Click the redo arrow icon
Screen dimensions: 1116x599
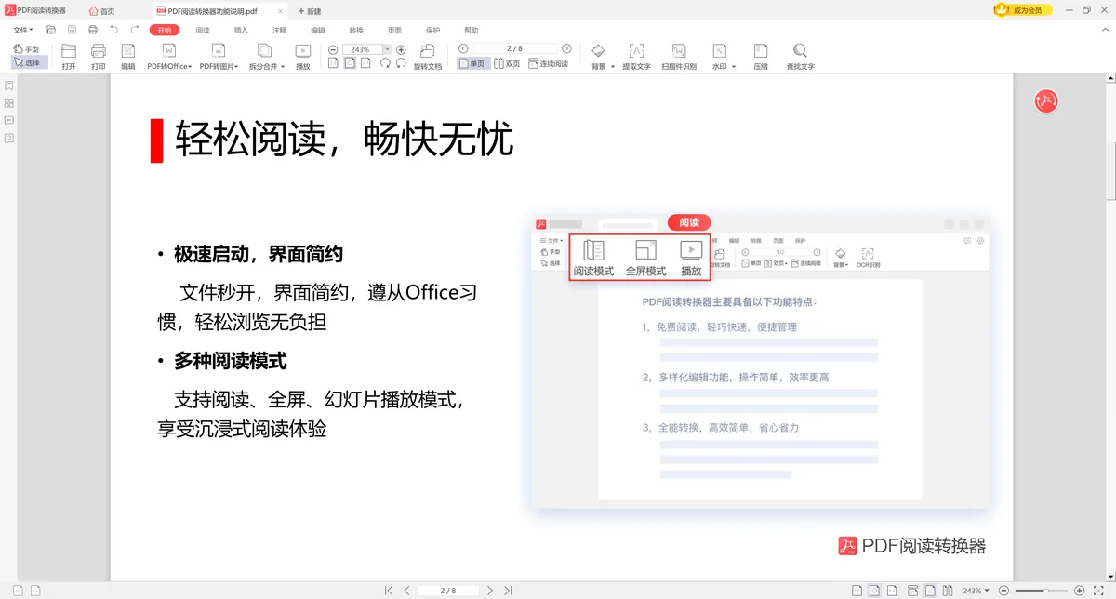134,30
